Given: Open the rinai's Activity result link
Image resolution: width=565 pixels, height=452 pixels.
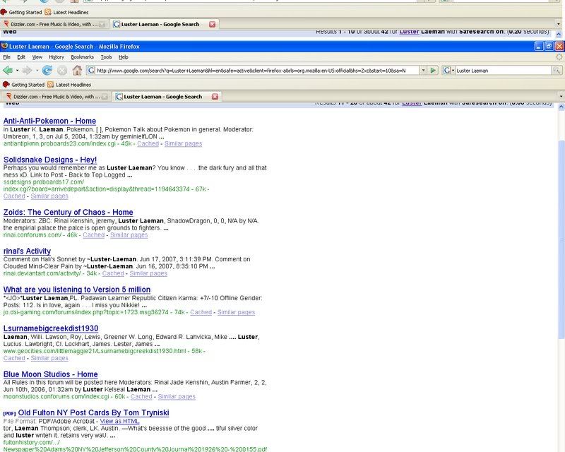Looking at the screenshot, I should pyautogui.click(x=27, y=251).
